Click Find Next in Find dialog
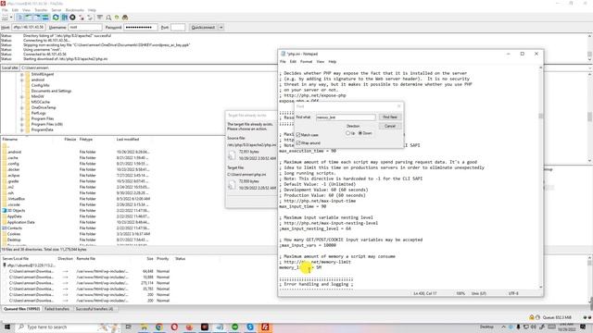 (390, 117)
